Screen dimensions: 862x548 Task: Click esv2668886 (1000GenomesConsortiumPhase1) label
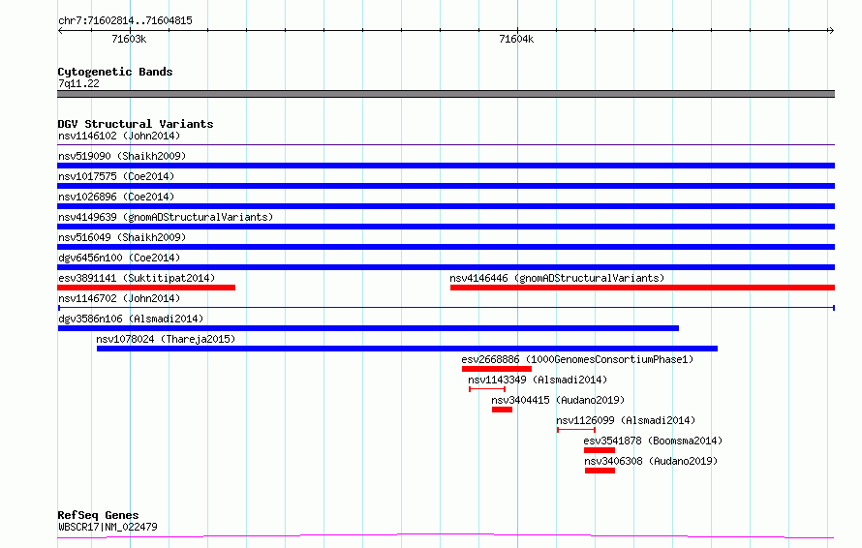(x=577, y=359)
